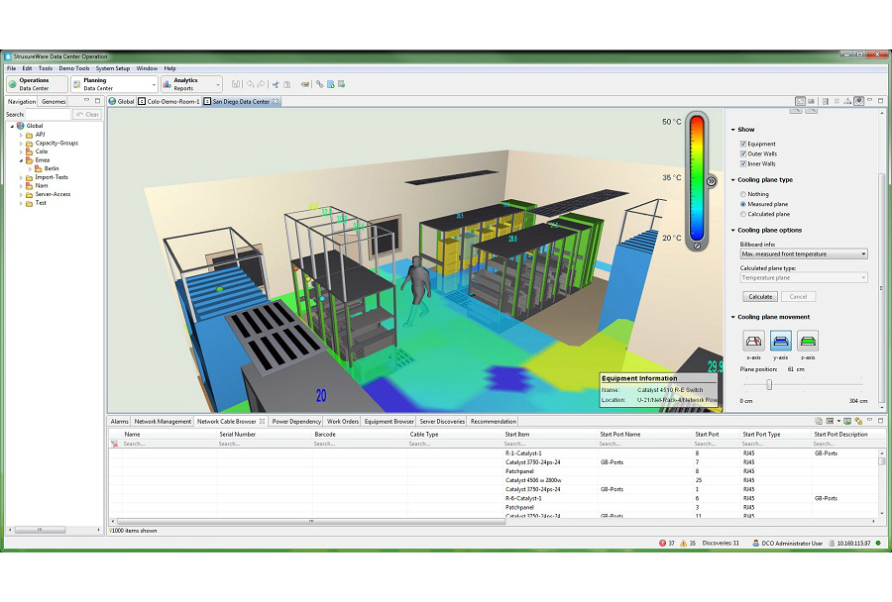Collapse the Cooling plane movement section
The height and width of the screenshot is (602, 892).
pyautogui.click(x=733, y=317)
